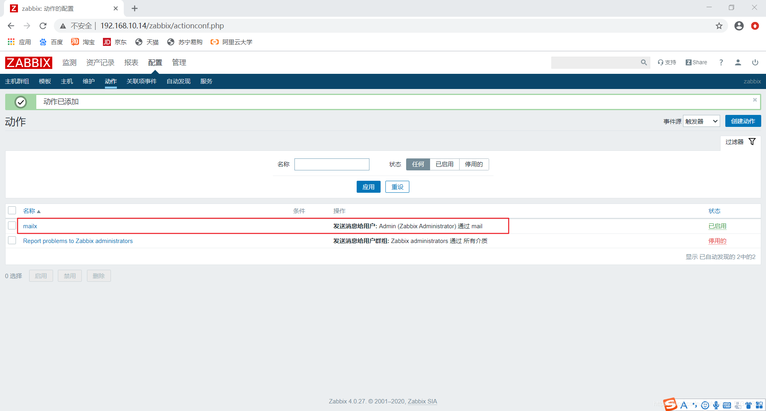Viewport: 766px width, 411px height.
Task: Click the browser address bar URL
Action: [162, 26]
